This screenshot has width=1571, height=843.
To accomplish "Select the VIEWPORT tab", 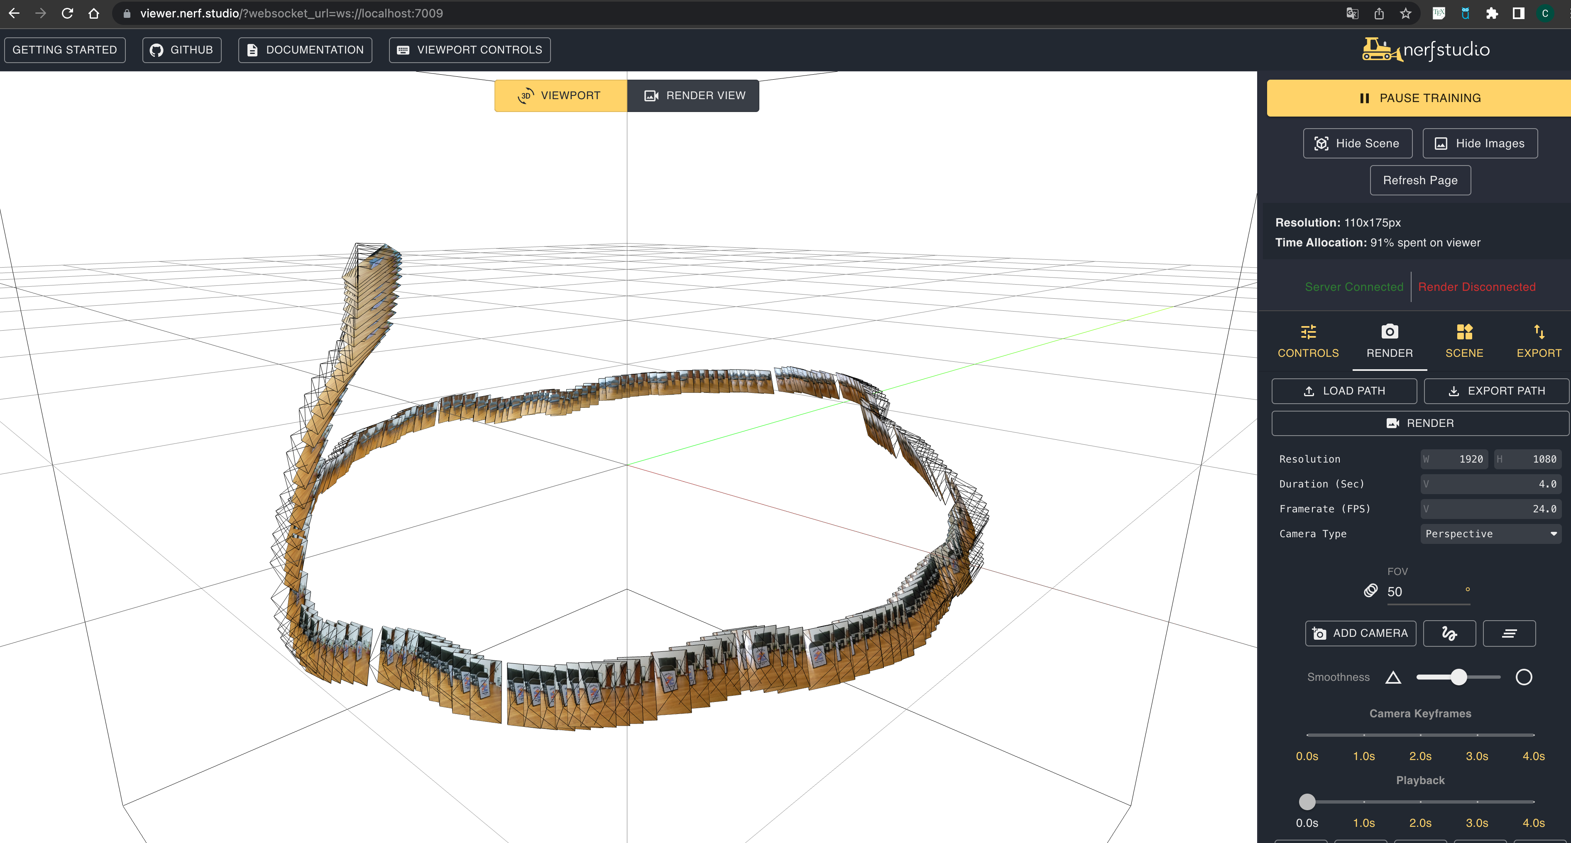I will click(560, 95).
